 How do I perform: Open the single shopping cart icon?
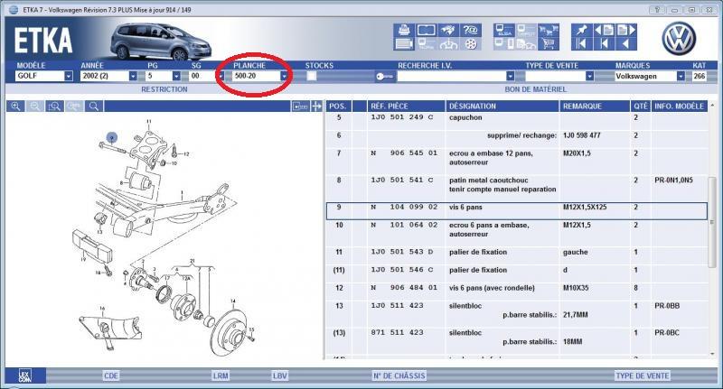(x=549, y=44)
